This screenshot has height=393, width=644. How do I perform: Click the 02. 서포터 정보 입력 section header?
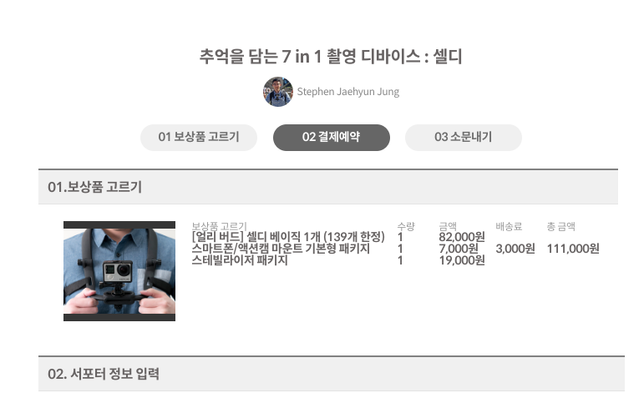pyautogui.click(x=332, y=374)
